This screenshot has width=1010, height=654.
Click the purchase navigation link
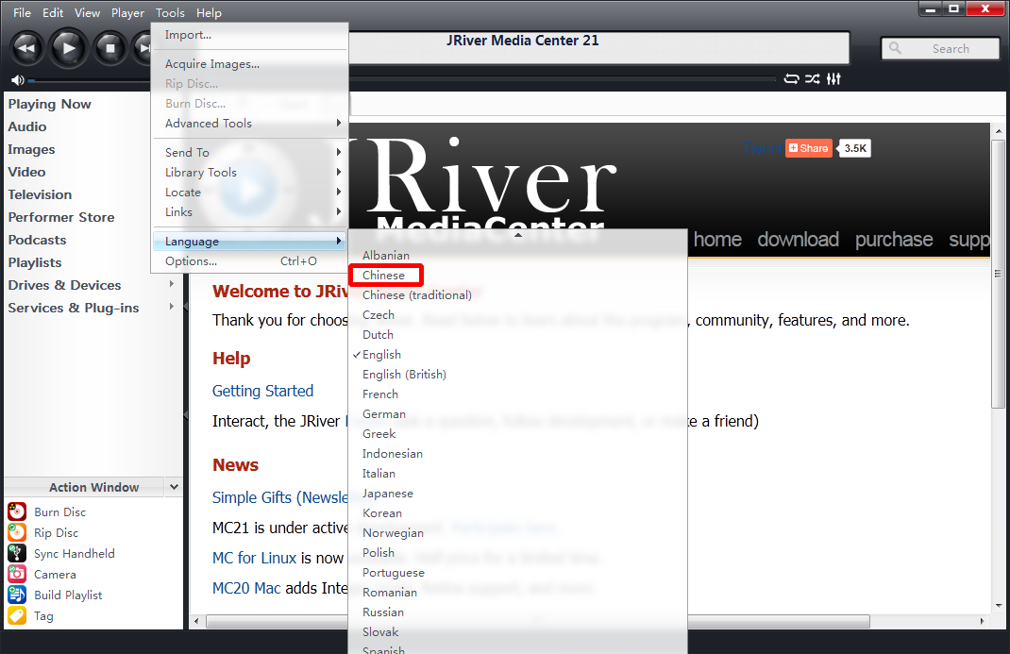coord(894,240)
